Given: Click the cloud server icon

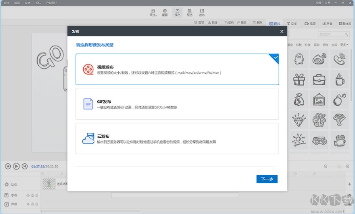Looking at the screenshot, I should (x=88, y=138).
